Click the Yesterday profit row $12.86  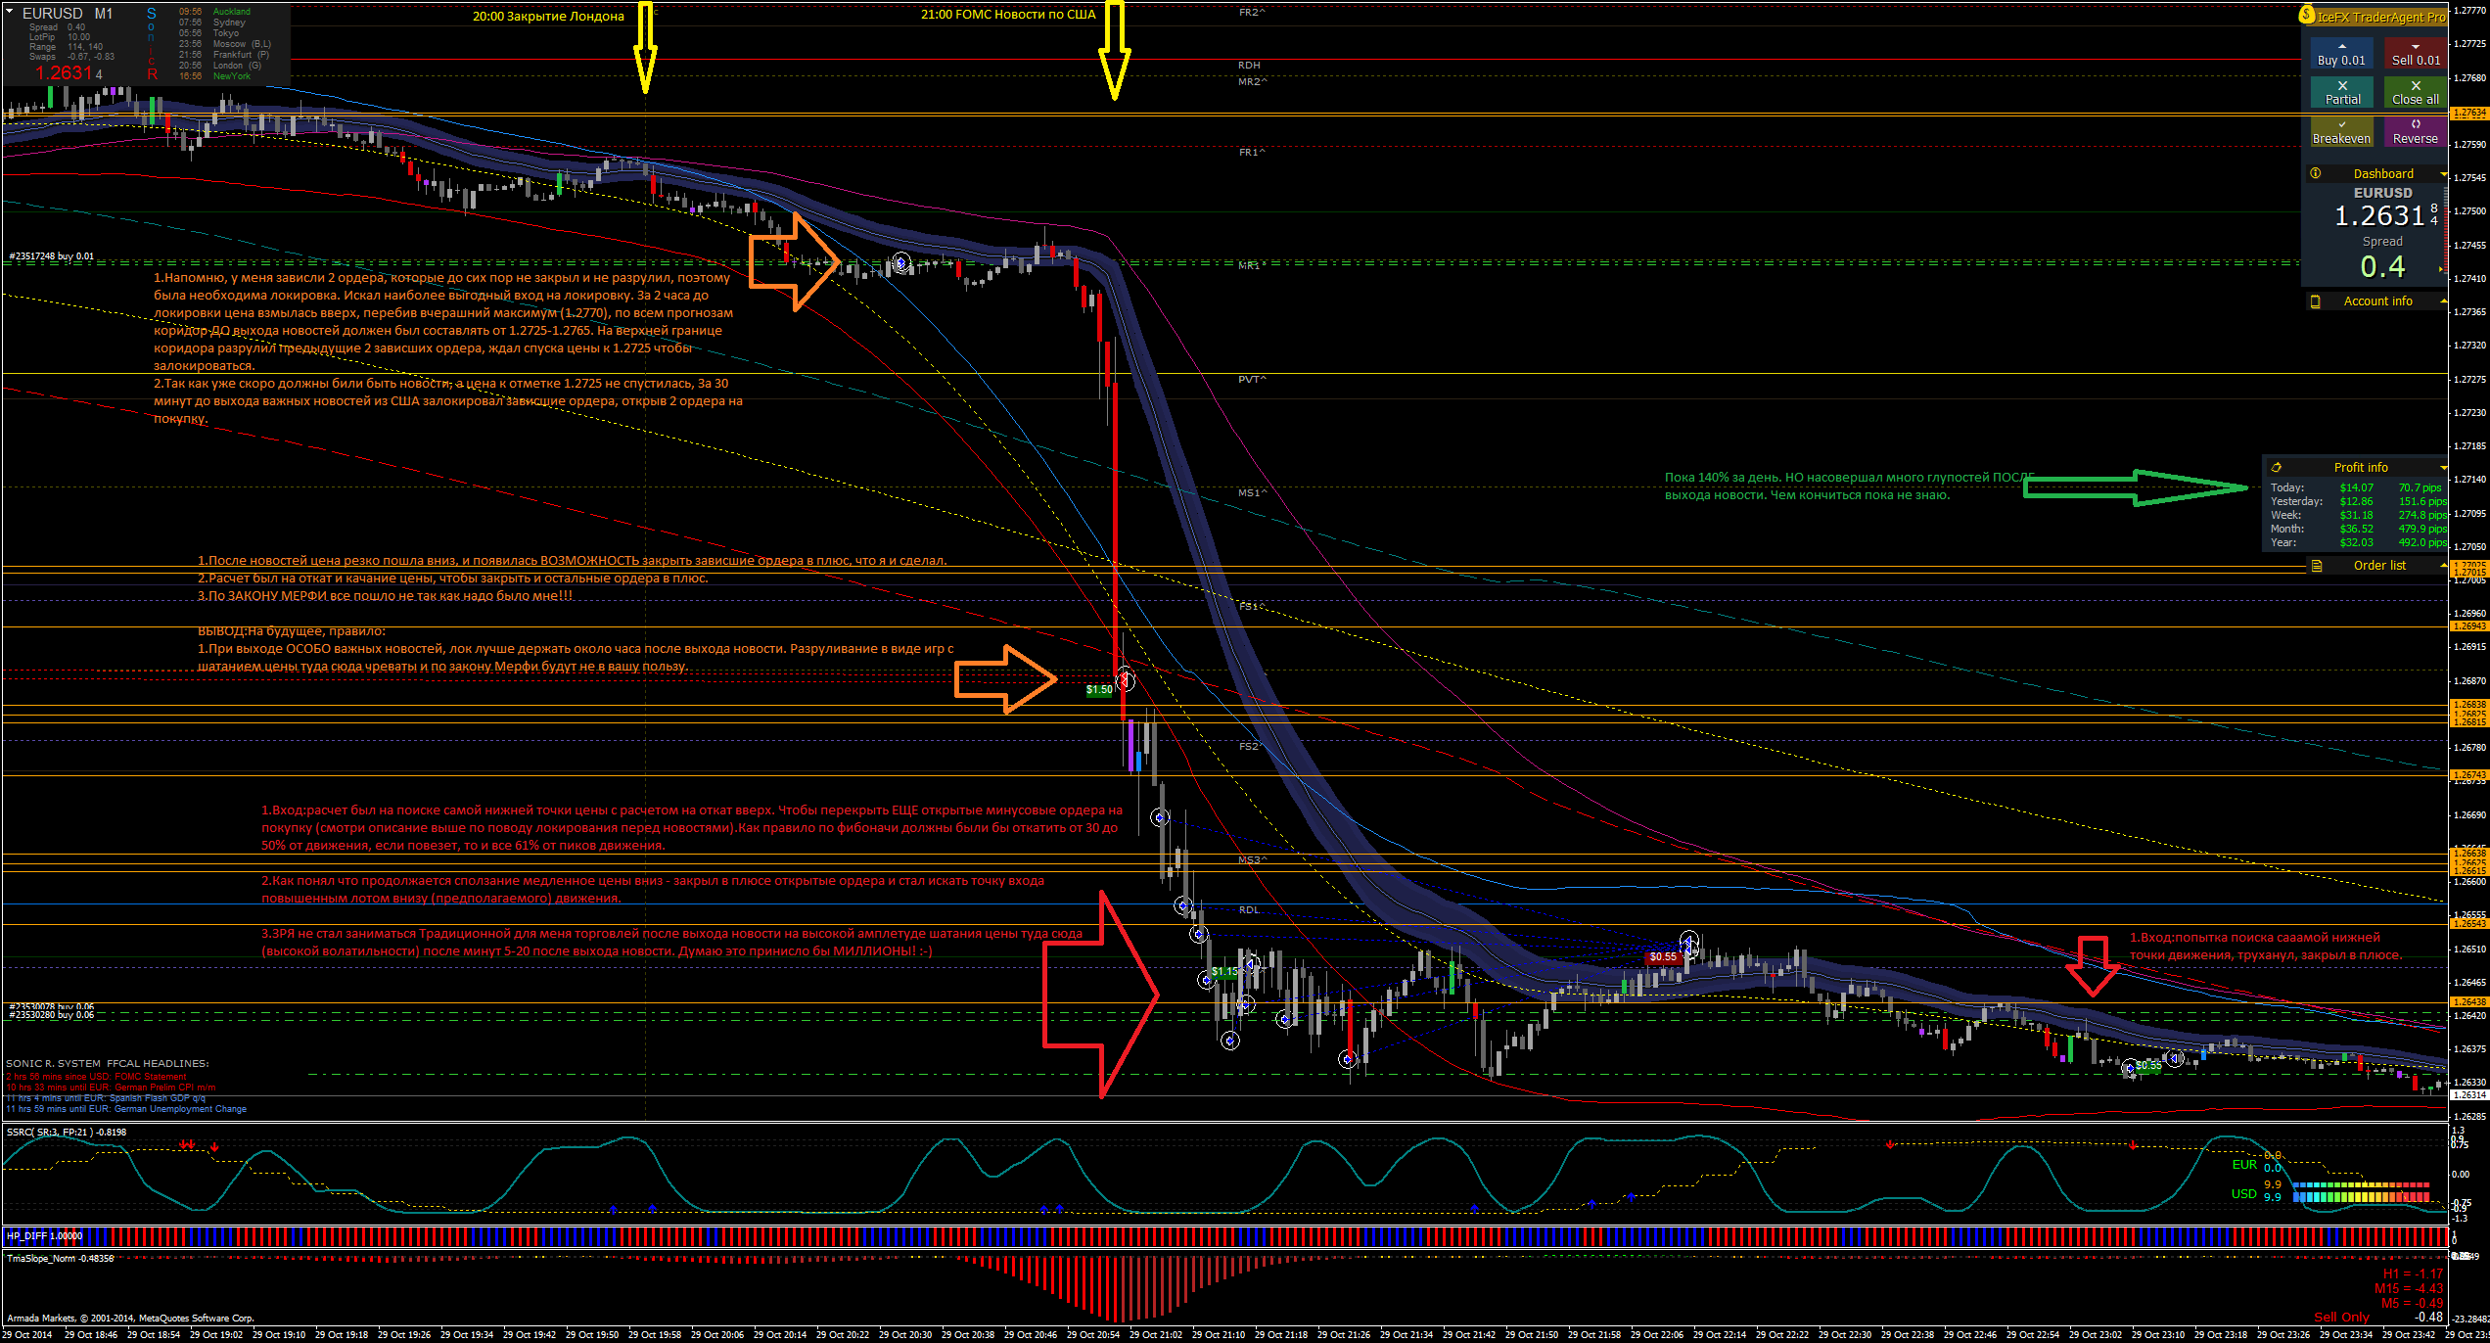click(2358, 501)
